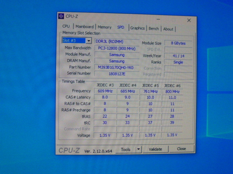Click the tRAS value 24

tap(127, 116)
